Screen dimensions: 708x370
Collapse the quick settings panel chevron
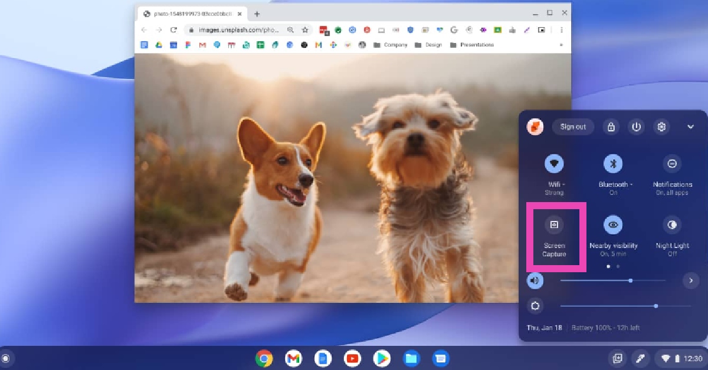pyautogui.click(x=691, y=127)
